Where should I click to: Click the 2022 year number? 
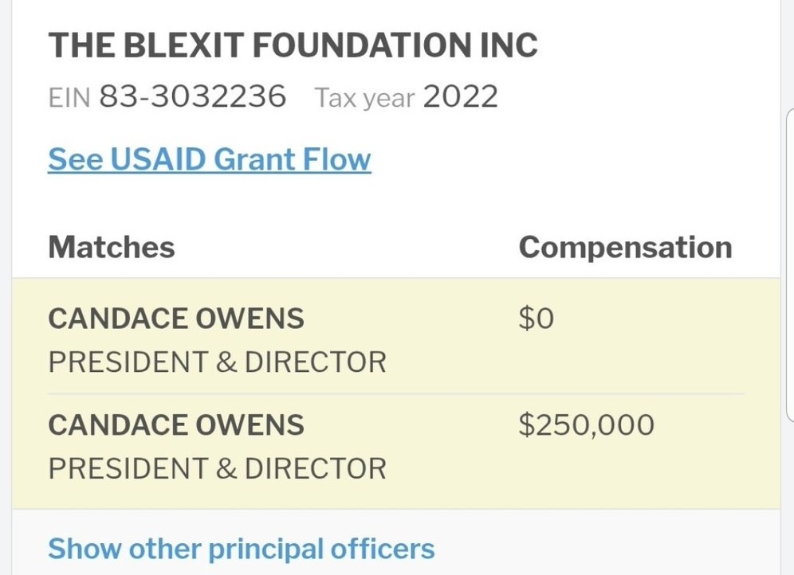(460, 96)
